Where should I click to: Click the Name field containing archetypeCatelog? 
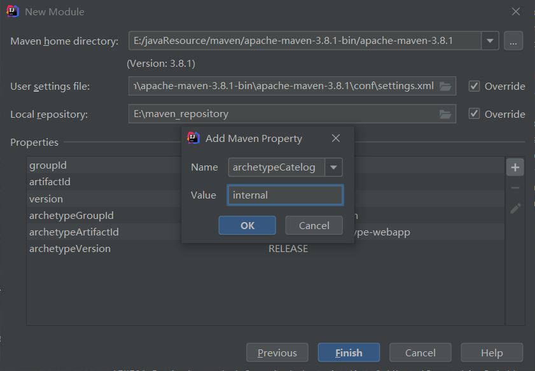coord(276,167)
